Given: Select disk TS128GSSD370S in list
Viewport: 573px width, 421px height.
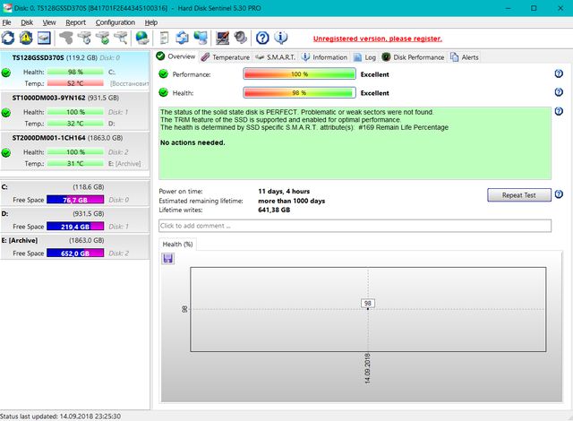Looking at the screenshot, I should click(75, 70).
